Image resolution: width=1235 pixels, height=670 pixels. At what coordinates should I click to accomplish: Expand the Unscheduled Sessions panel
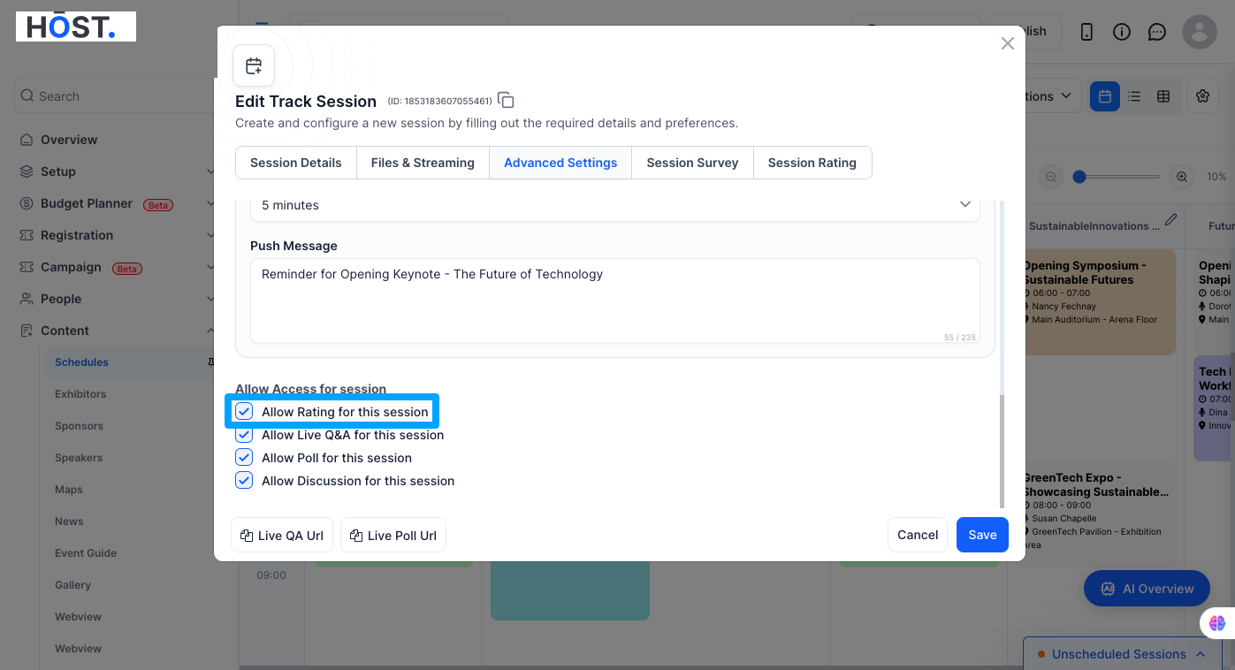[1123, 654]
